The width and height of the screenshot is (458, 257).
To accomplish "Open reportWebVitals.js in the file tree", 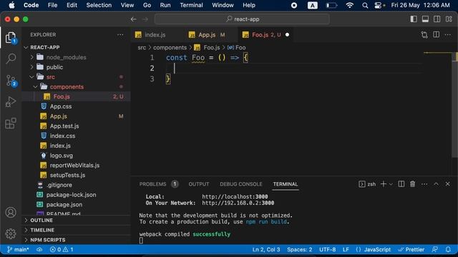I will [x=76, y=165].
